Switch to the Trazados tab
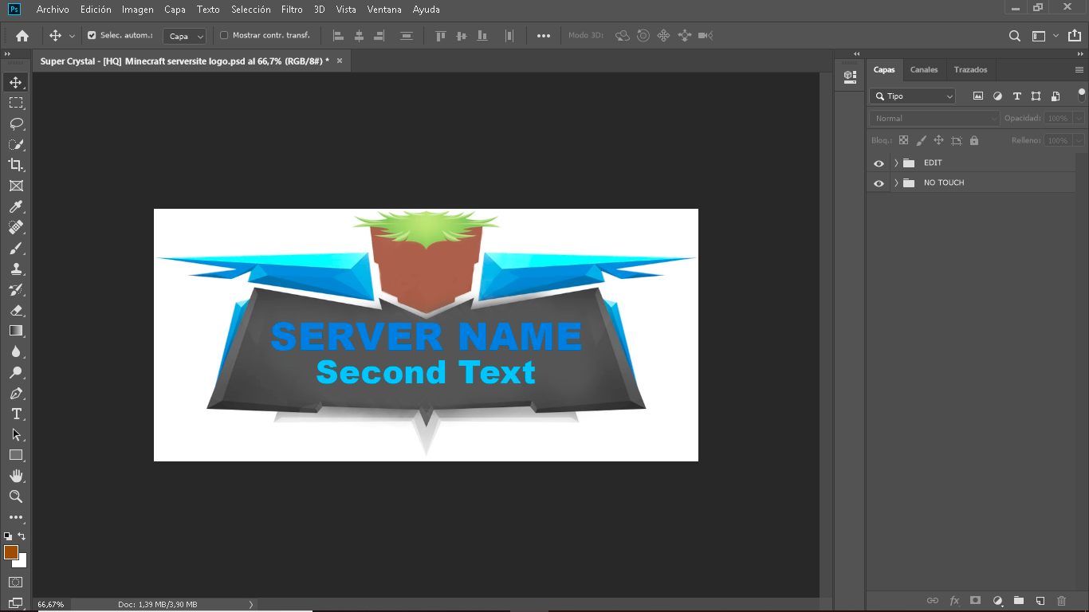This screenshot has width=1089, height=612. coord(970,70)
